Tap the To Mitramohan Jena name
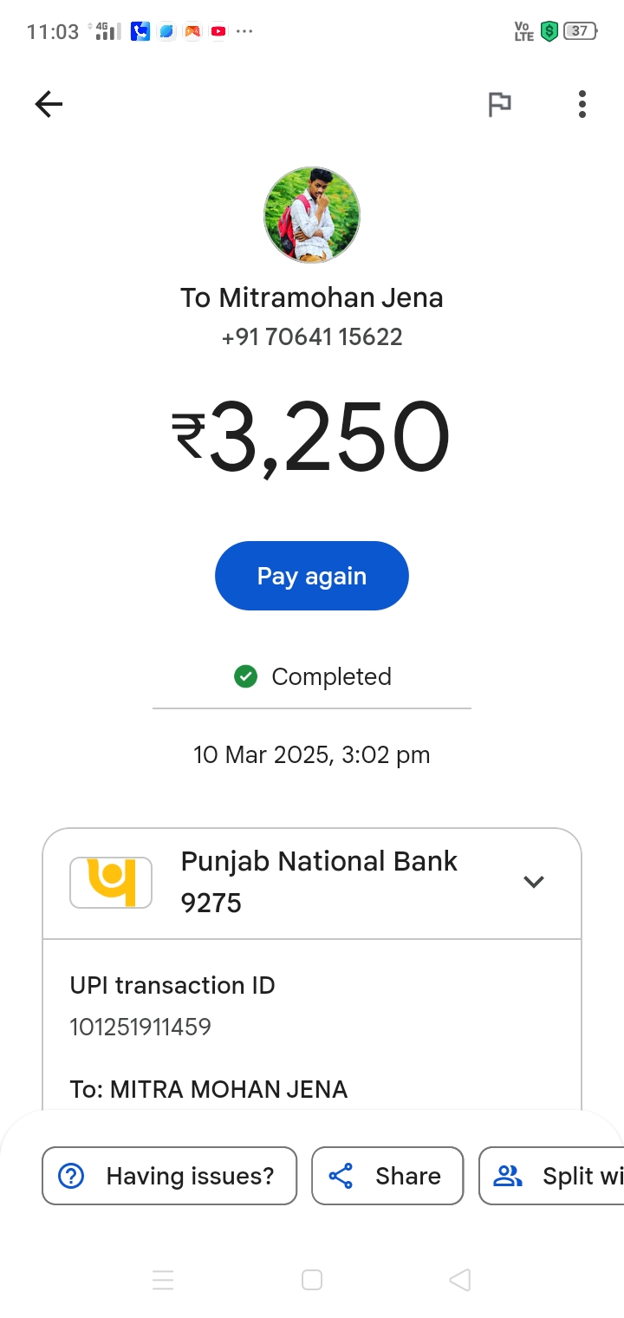This screenshot has width=624, height=1318. pyautogui.click(x=312, y=297)
